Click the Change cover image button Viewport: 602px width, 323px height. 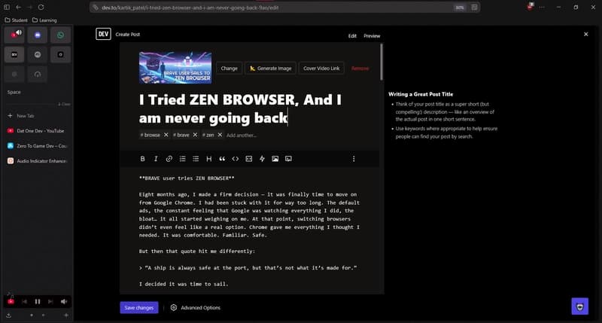click(230, 69)
